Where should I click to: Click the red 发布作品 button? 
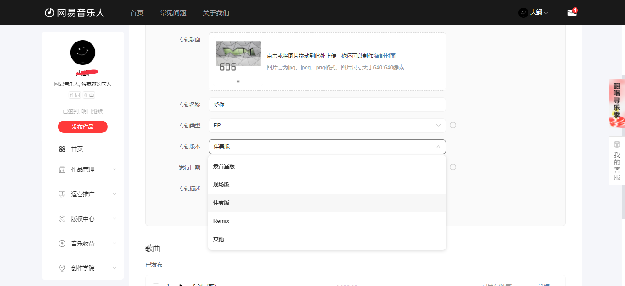[83, 127]
